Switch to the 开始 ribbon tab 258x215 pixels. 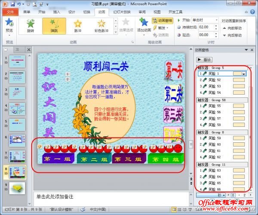42,12
